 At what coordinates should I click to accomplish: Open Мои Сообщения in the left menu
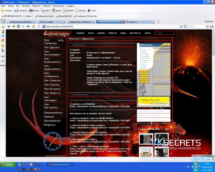51,75
